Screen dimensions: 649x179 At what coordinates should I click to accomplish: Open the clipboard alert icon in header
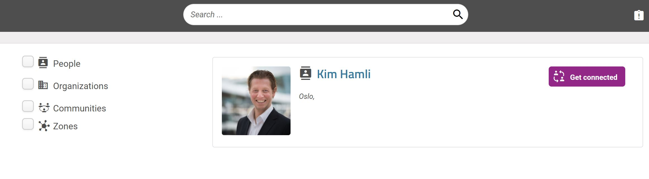point(639,15)
